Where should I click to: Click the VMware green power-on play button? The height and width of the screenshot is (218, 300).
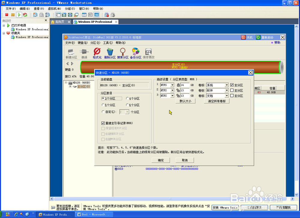[19, 15]
